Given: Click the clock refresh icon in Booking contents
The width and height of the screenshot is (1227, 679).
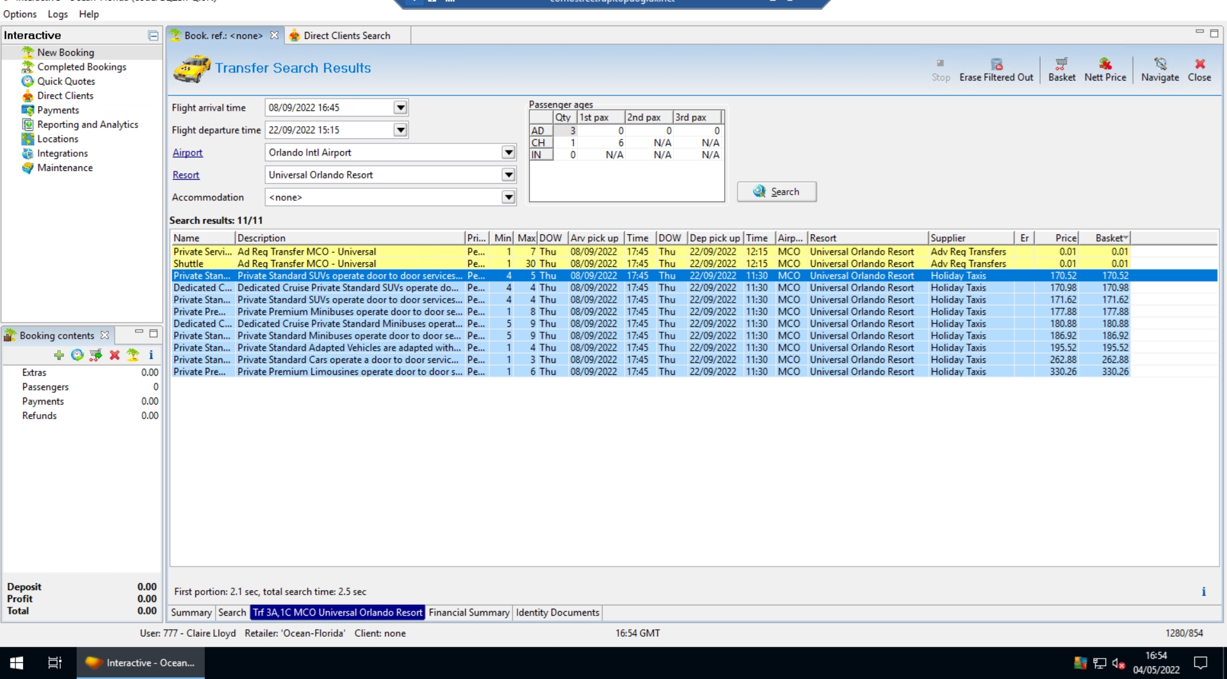Looking at the screenshot, I should pos(77,355).
